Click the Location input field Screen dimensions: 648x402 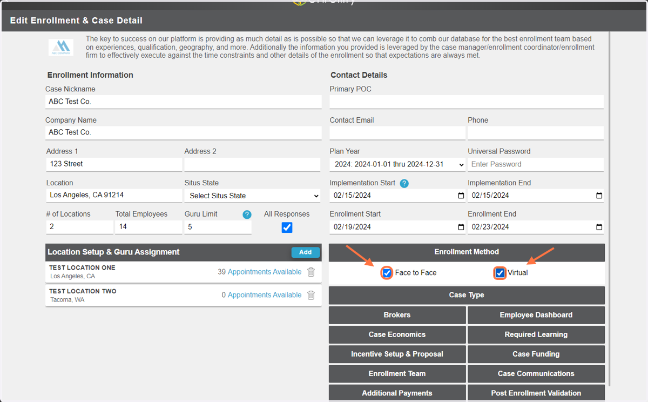(x=114, y=195)
